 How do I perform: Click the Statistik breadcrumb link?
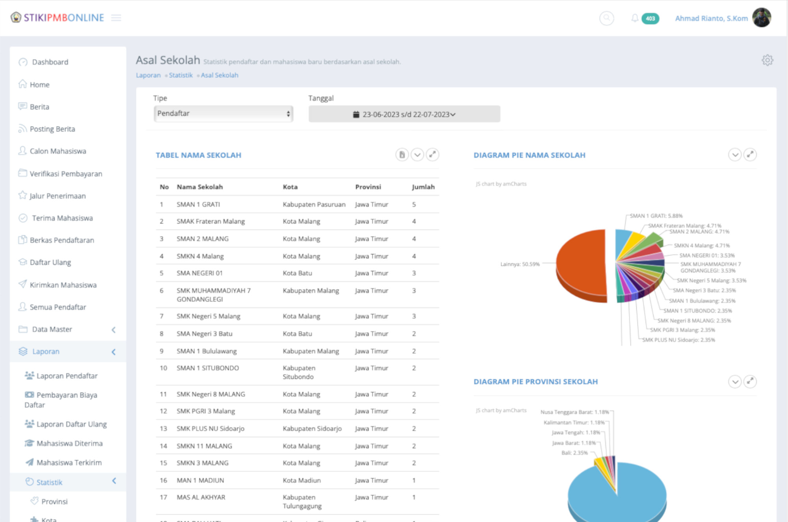pos(180,75)
